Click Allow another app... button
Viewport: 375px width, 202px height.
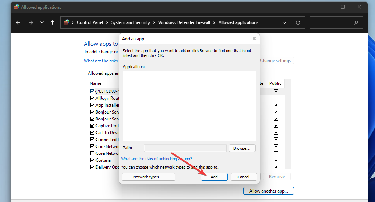click(269, 191)
